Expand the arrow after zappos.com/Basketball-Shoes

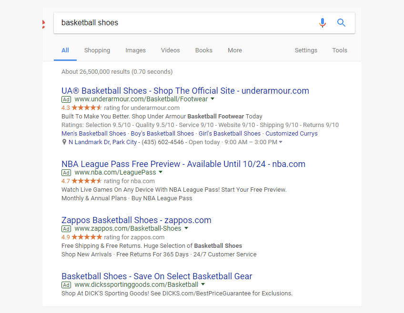point(186,228)
